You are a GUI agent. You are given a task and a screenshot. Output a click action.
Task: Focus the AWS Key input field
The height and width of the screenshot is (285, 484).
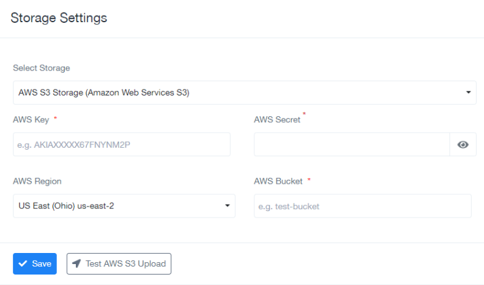[x=122, y=144]
